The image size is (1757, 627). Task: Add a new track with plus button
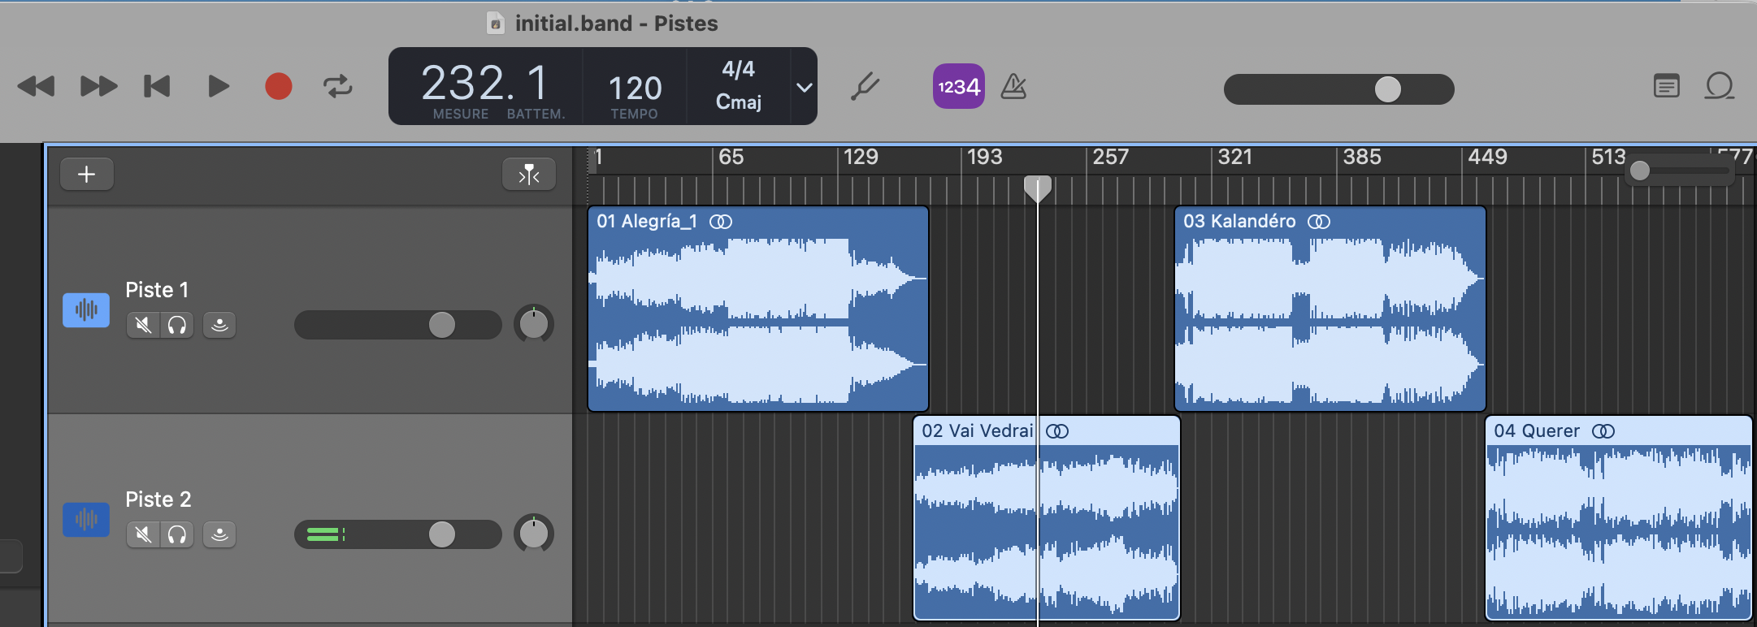[x=87, y=174]
